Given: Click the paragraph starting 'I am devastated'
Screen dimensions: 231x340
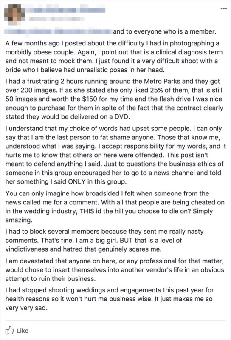Looking at the screenshot, I should (115, 270).
